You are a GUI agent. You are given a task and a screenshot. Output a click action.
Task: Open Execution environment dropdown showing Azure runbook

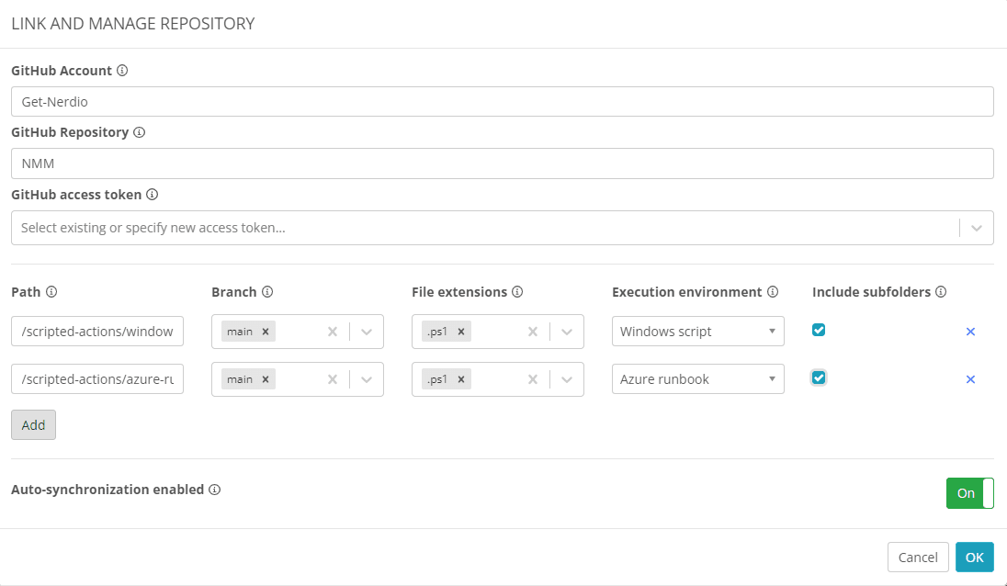click(697, 379)
